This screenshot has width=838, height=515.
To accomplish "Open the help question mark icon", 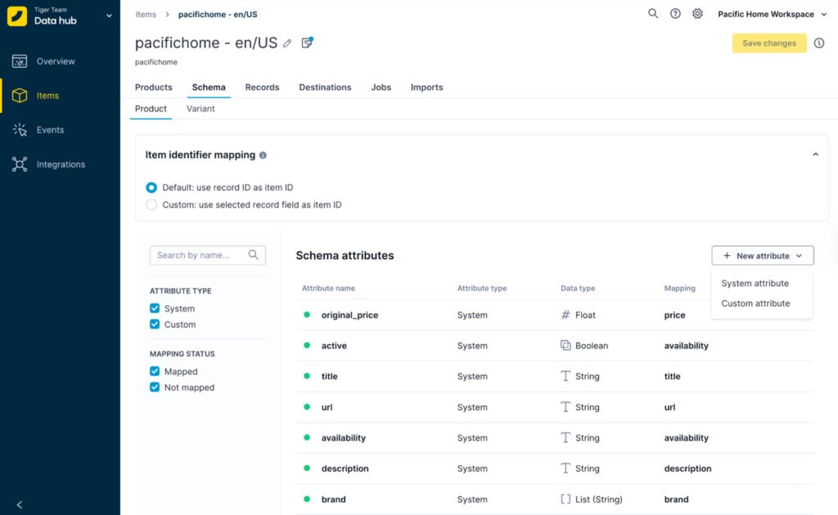I will [675, 14].
